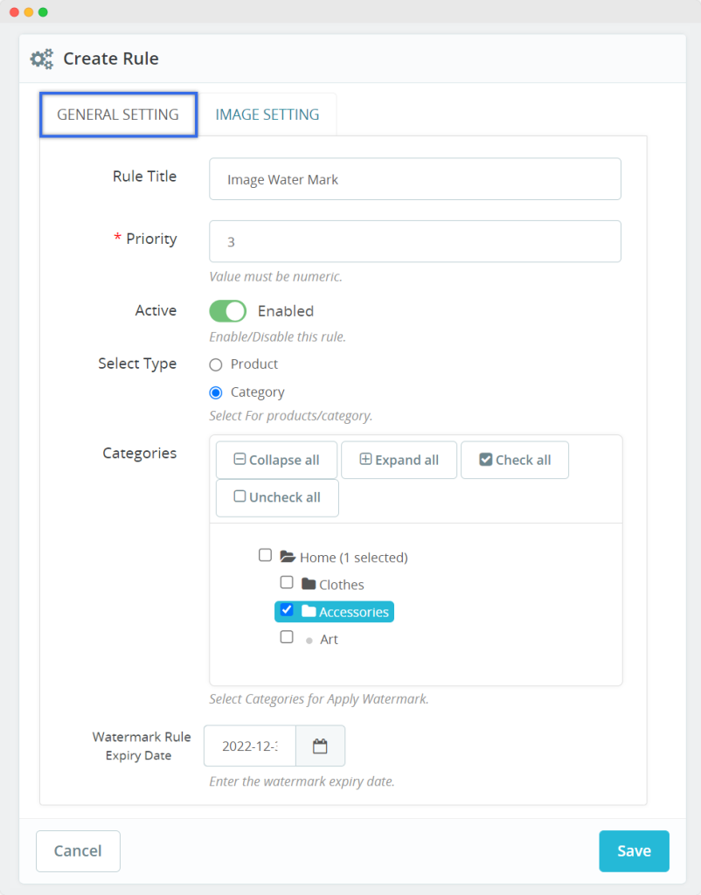Click the Accessories folder icon

click(x=308, y=612)
